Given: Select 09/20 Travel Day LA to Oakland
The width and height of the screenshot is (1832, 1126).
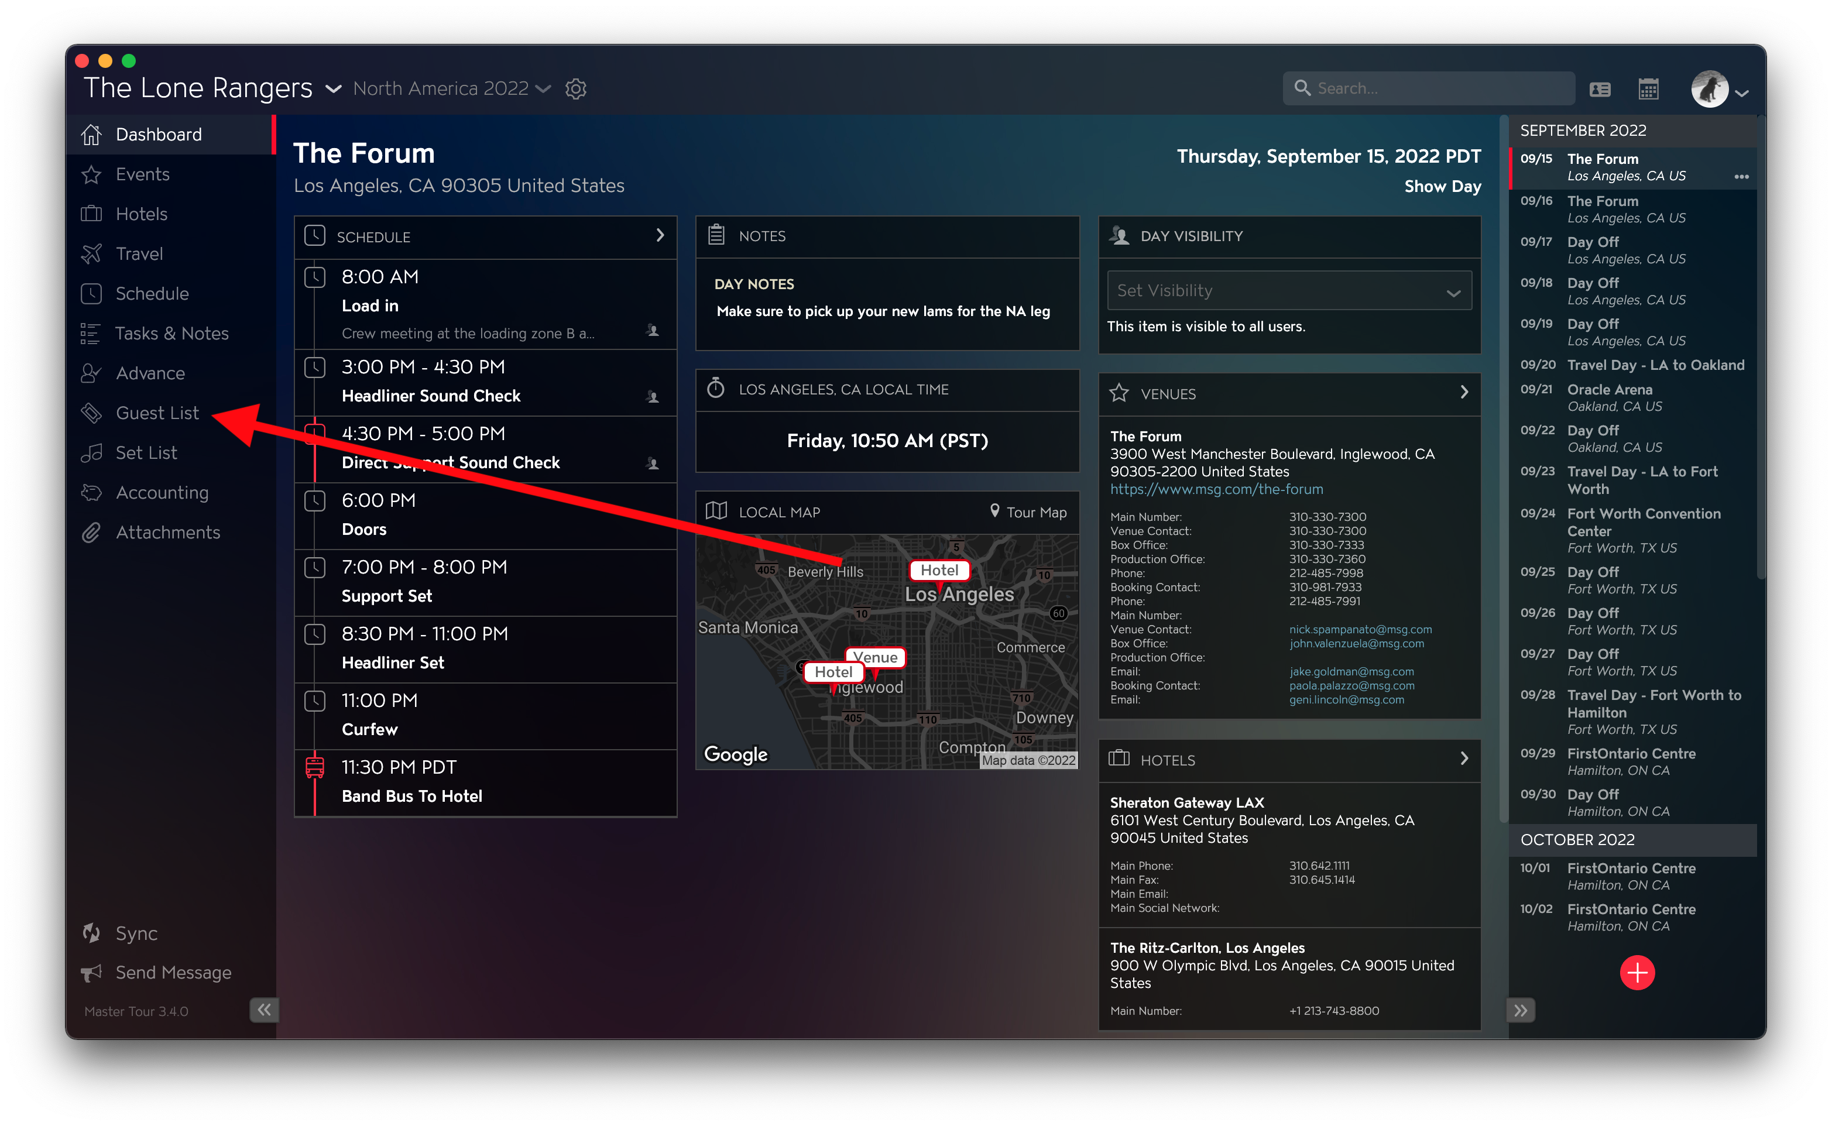Looking at the screenshot, I should (1632, 365).
